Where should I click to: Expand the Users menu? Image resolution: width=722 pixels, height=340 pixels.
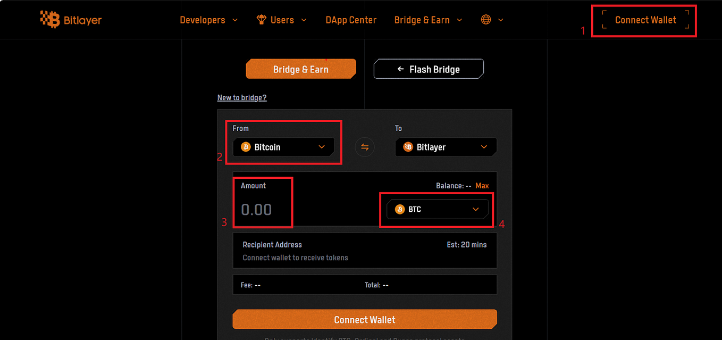click(x=282, y=20)
